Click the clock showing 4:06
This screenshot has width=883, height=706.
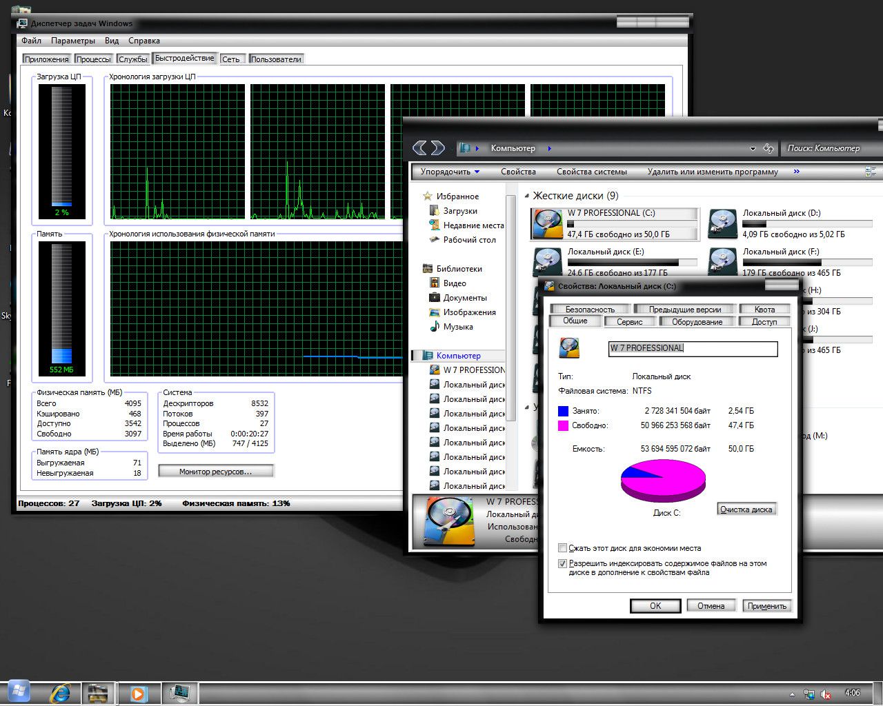853,693
